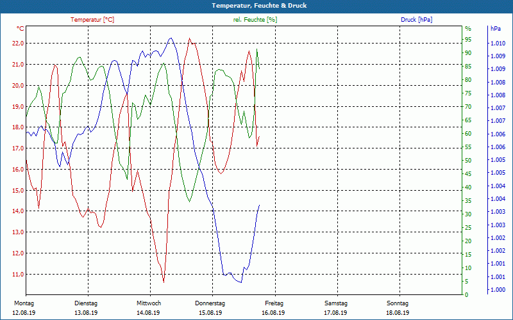Select the red 'Temperatur [°C]' legend label
Viewport: 513px width, 320px height.
click(x=92, y=20)
